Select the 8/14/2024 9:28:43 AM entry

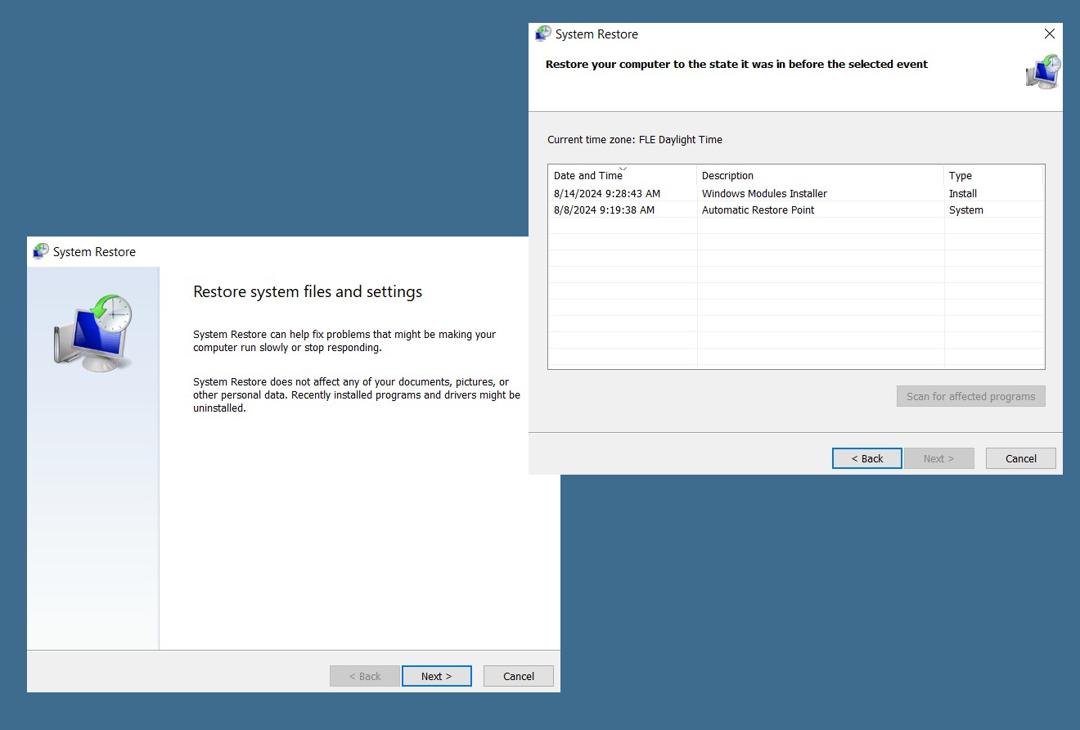606,194
